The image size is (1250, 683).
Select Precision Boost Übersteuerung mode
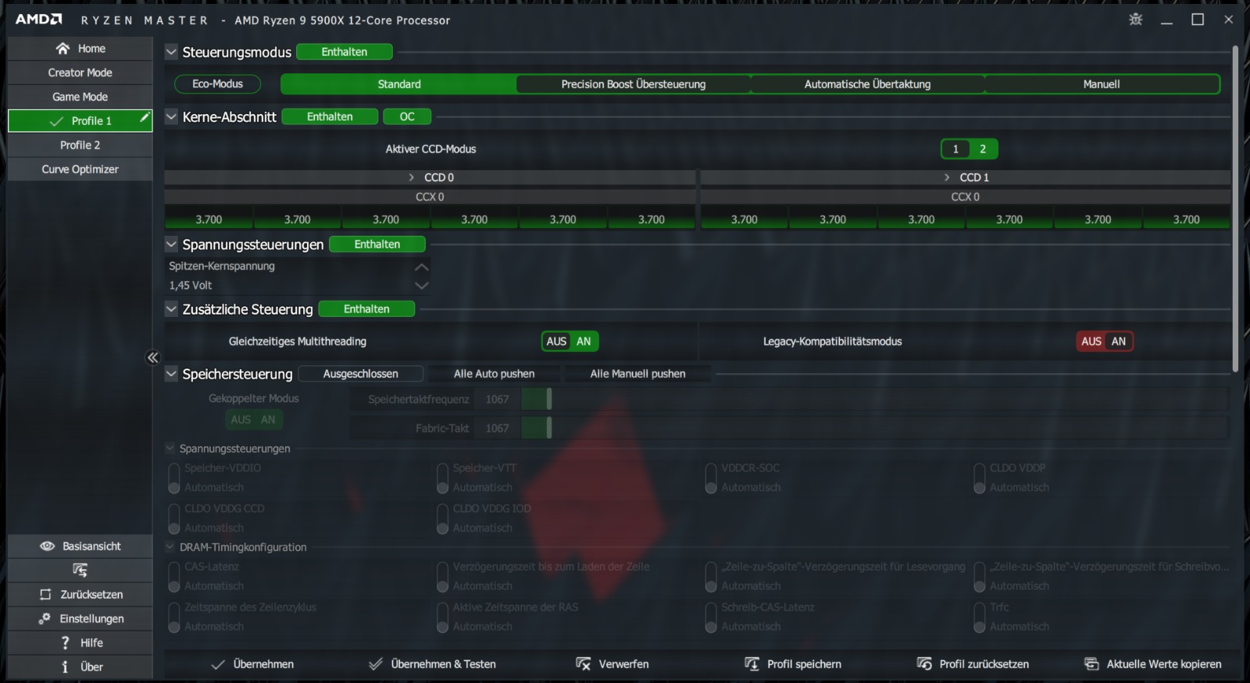634,84
